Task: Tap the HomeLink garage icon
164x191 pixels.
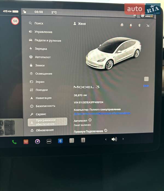Action: pos(122,25)
